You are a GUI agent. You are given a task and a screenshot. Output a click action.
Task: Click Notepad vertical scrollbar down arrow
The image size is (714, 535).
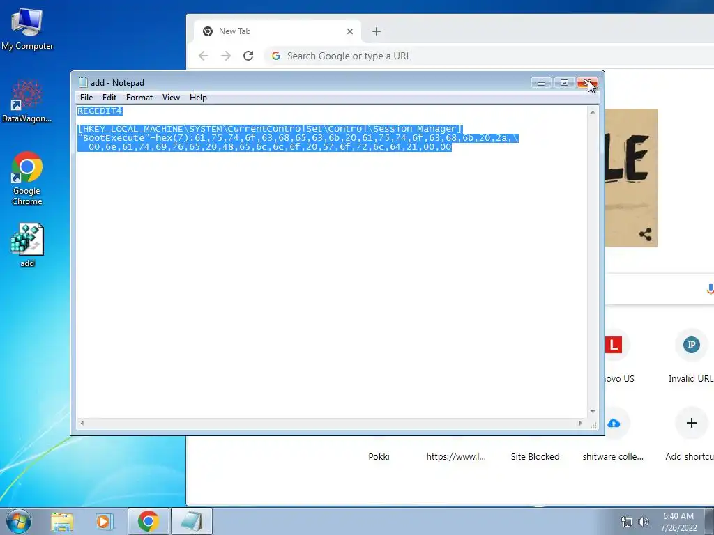click(593, 411)
